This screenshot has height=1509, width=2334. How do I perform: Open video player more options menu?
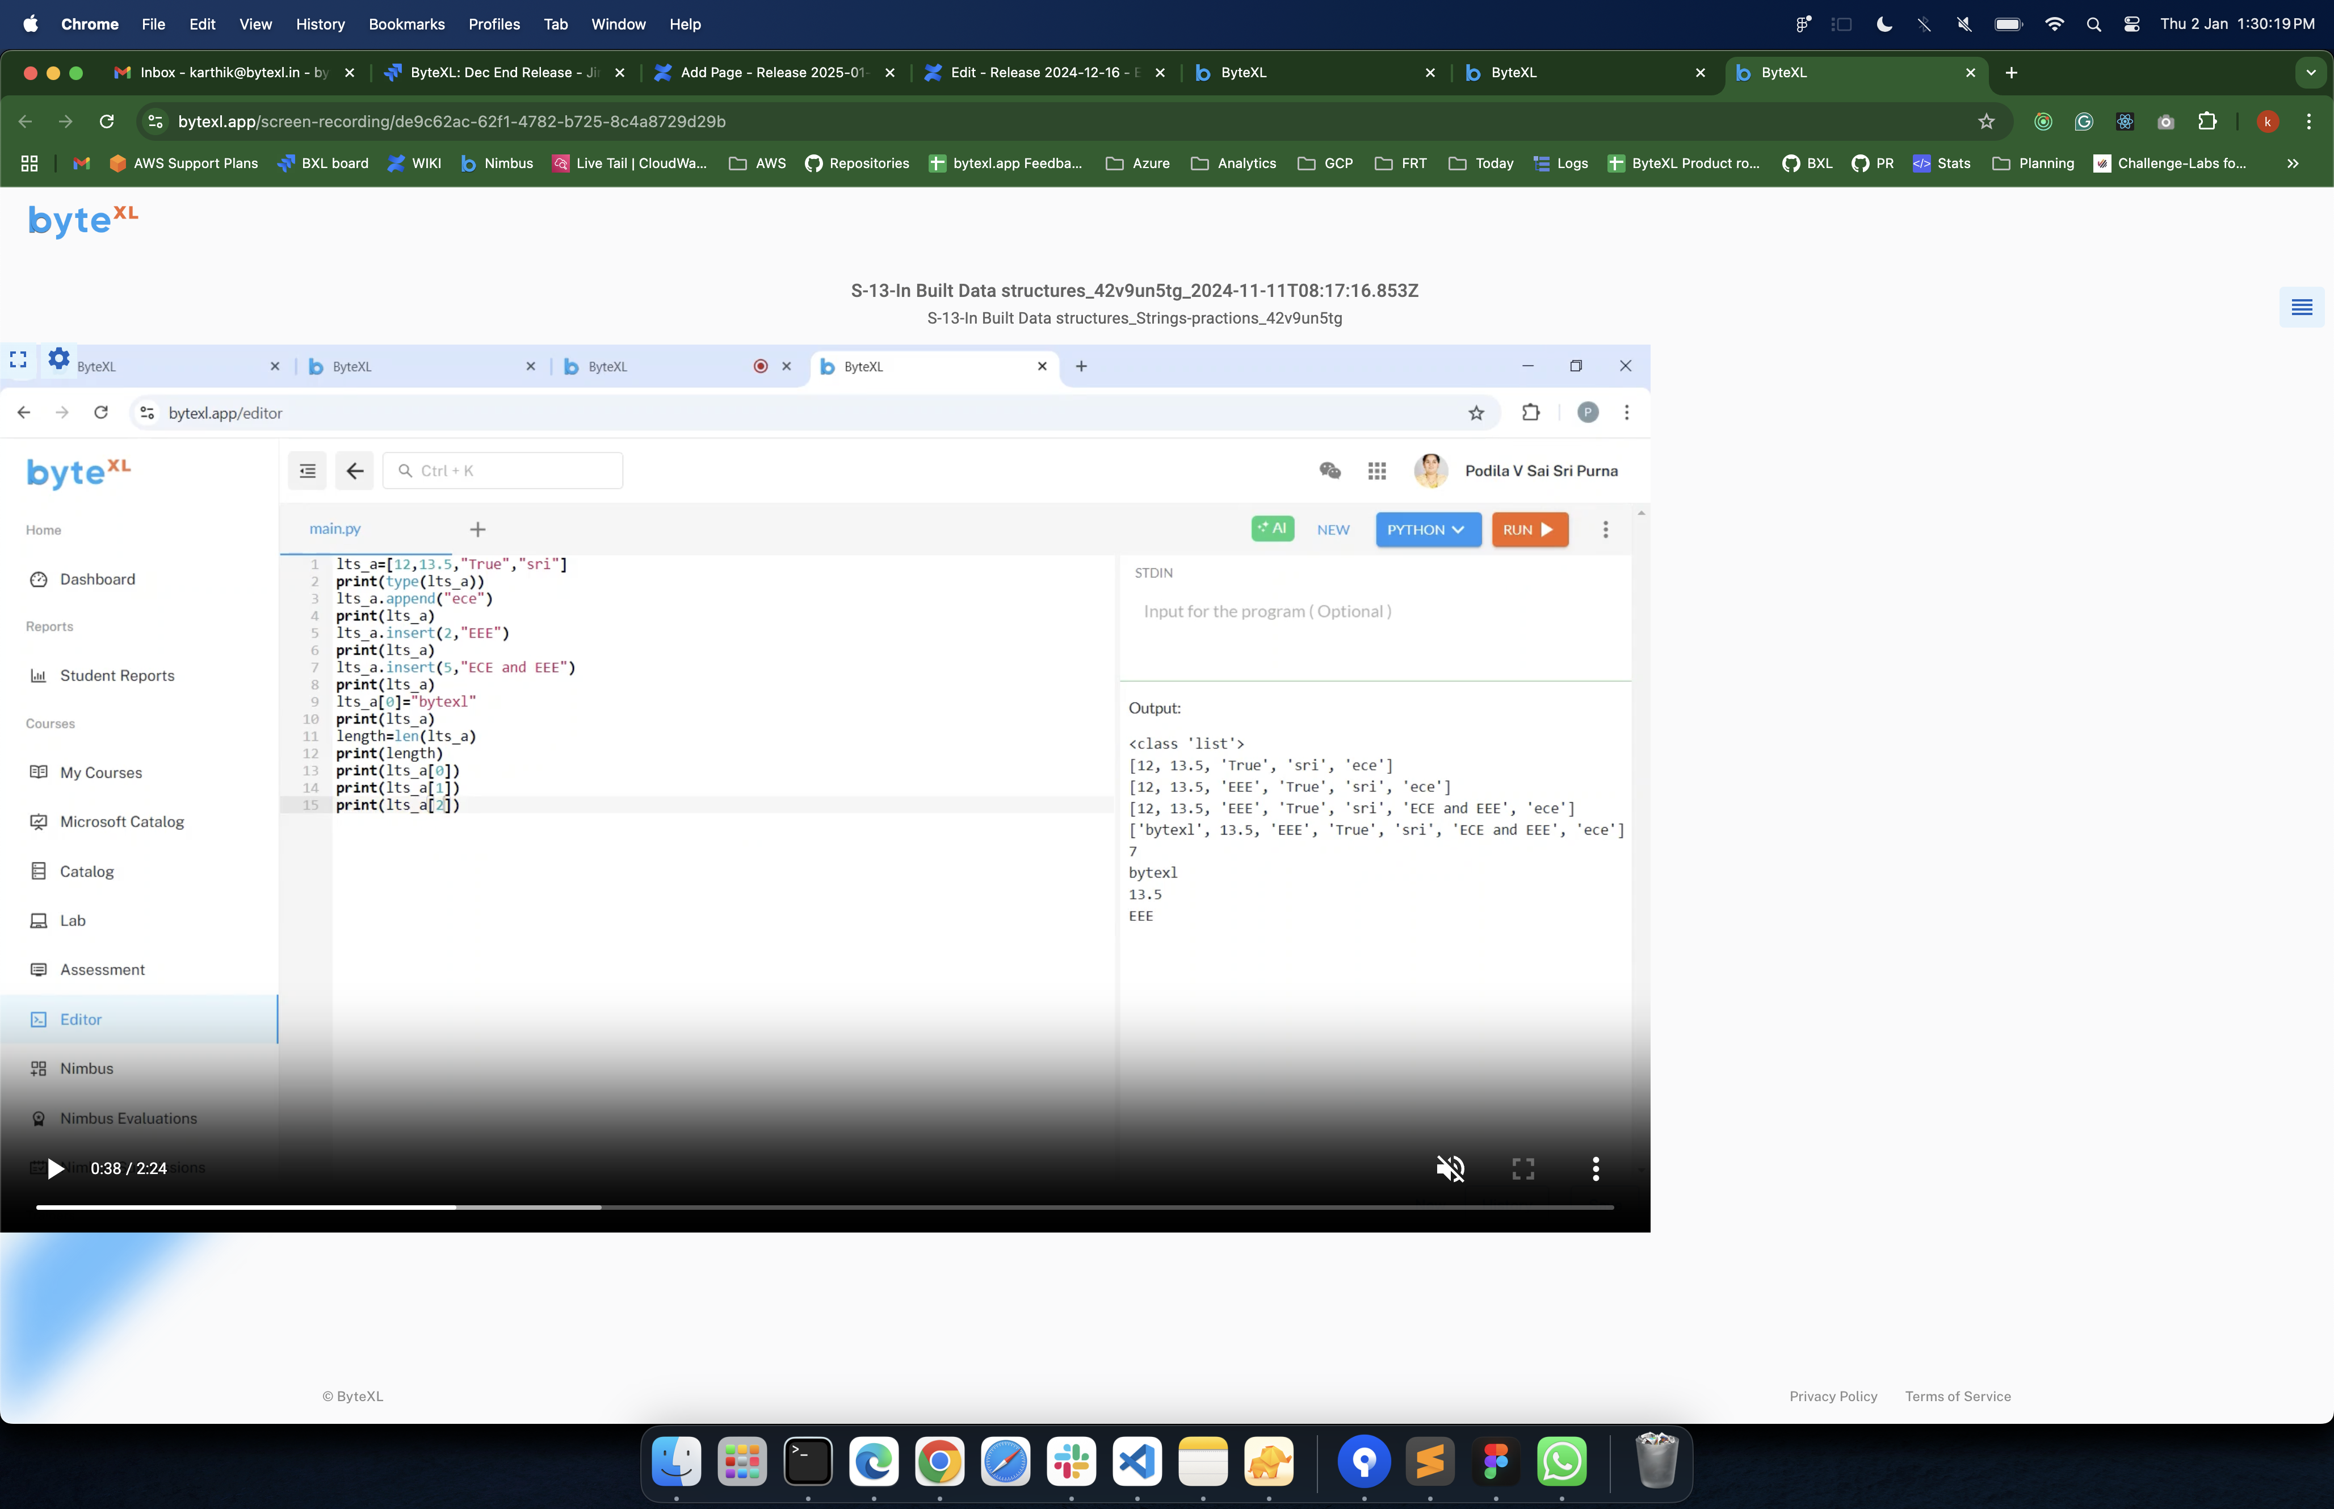[1596, 1168]
